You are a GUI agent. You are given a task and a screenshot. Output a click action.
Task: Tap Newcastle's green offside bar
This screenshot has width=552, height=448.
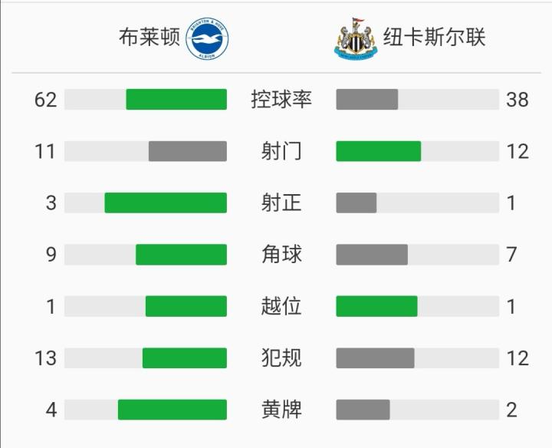pyautogui.click(x=376, y=306)
